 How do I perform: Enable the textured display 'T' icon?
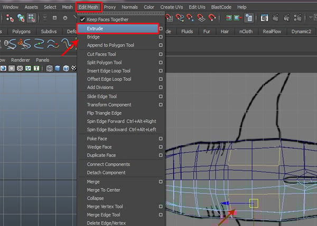36,68
